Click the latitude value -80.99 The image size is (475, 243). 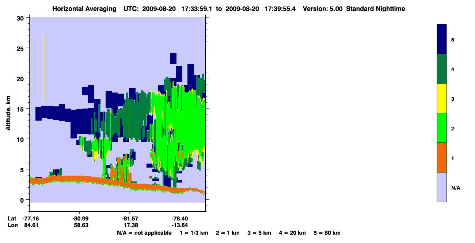pyautogui.click(x=80, y=219)
